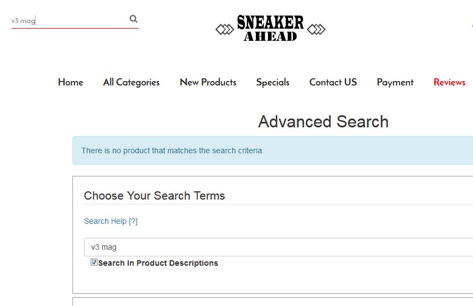
Task: Click the Choose Your Search Terms heading
Action: (155, 196)
